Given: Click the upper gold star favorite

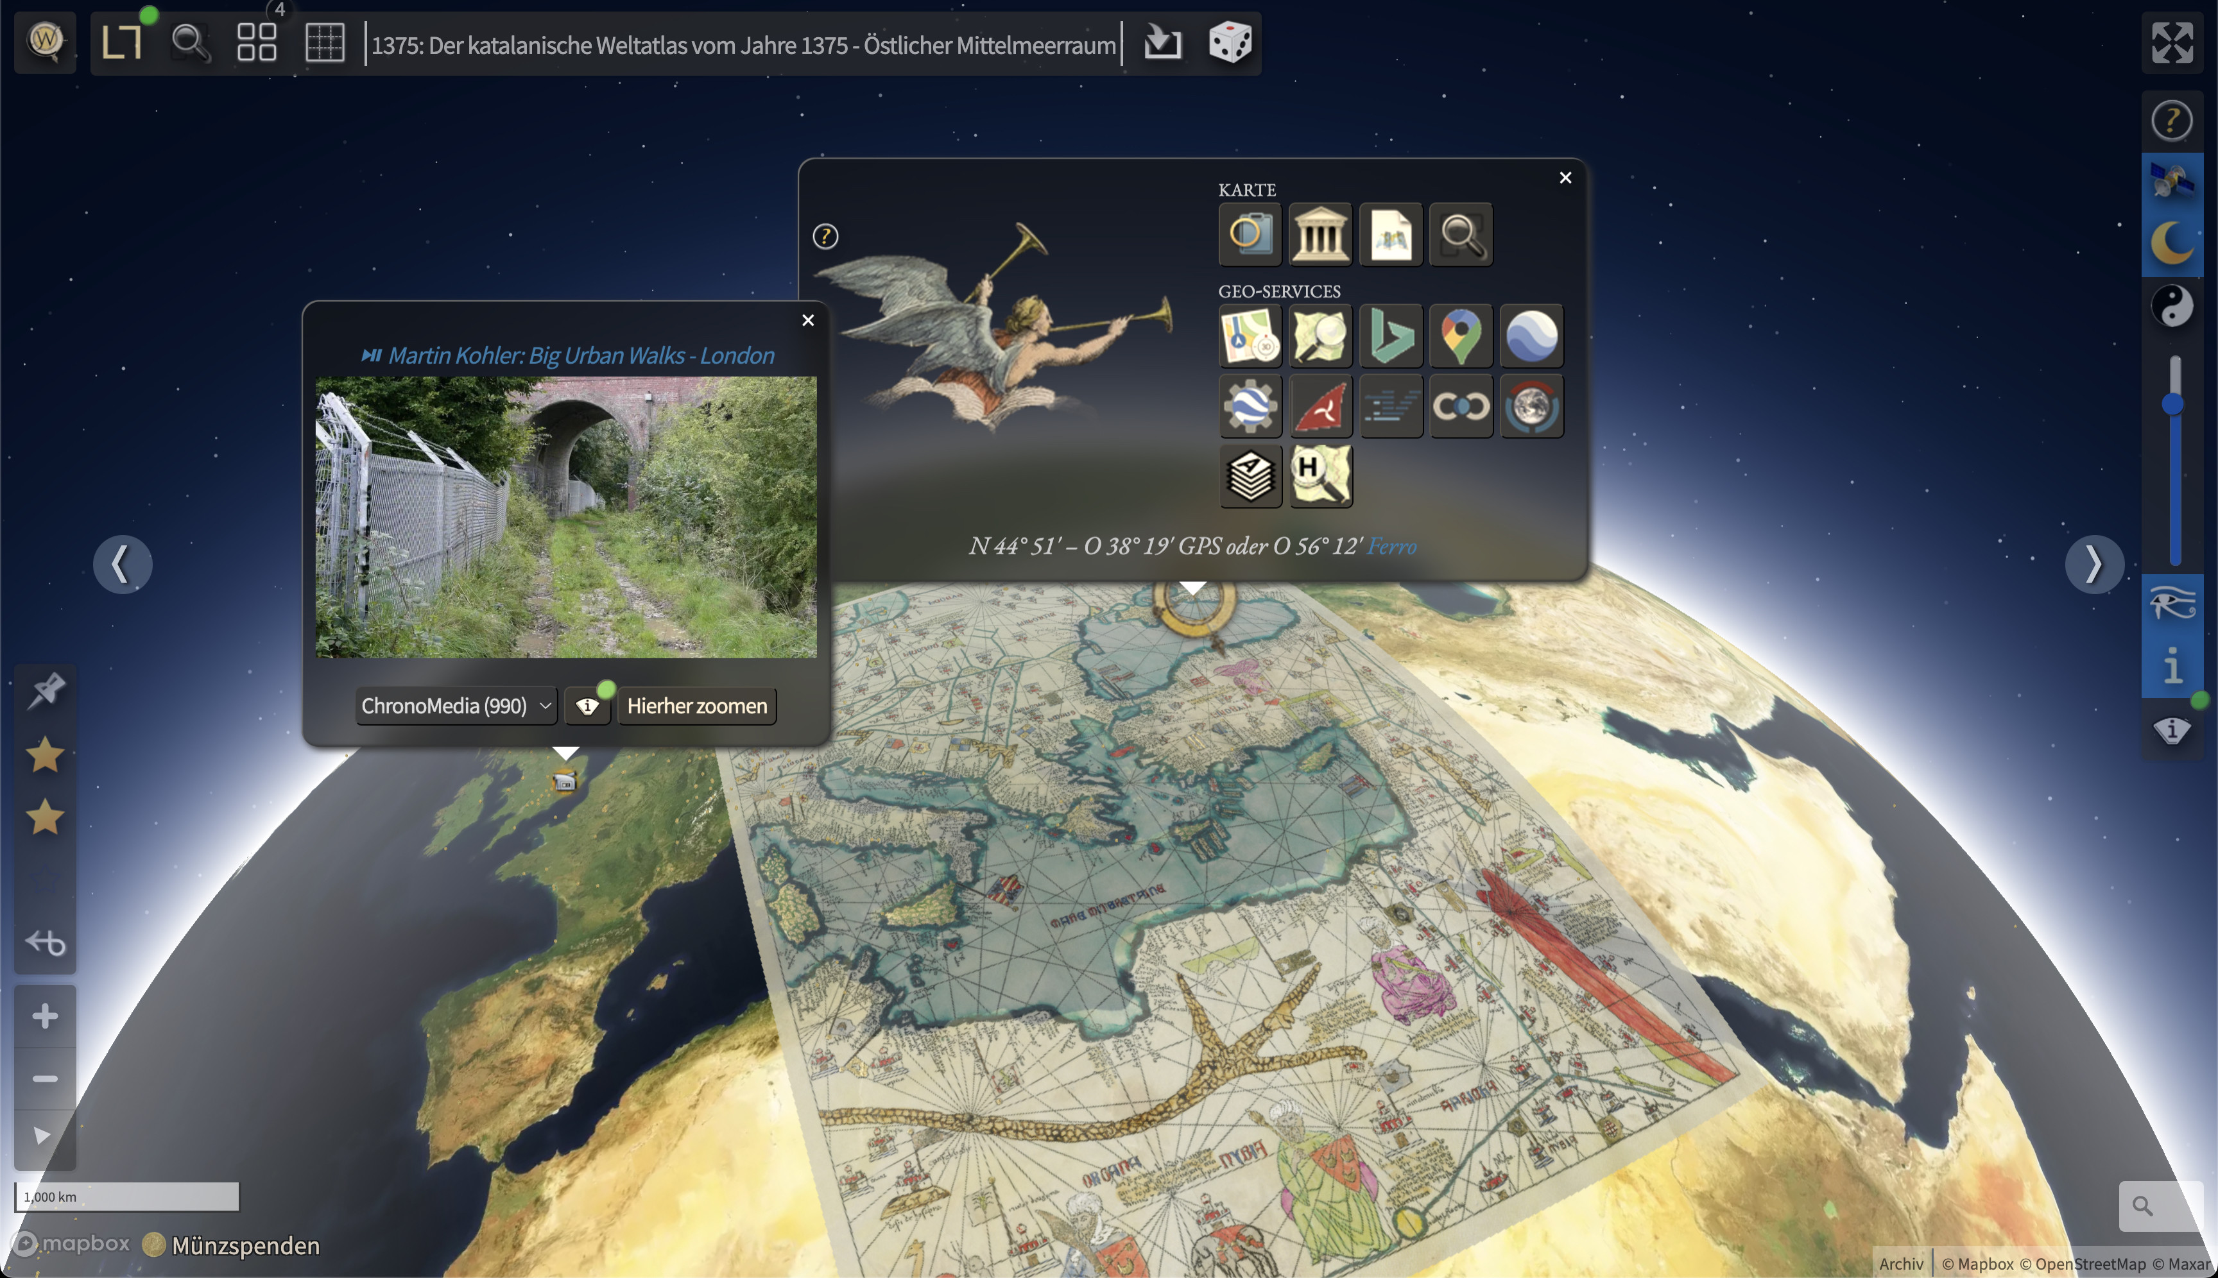Looking at the screenshot, I should coord(45,754).
